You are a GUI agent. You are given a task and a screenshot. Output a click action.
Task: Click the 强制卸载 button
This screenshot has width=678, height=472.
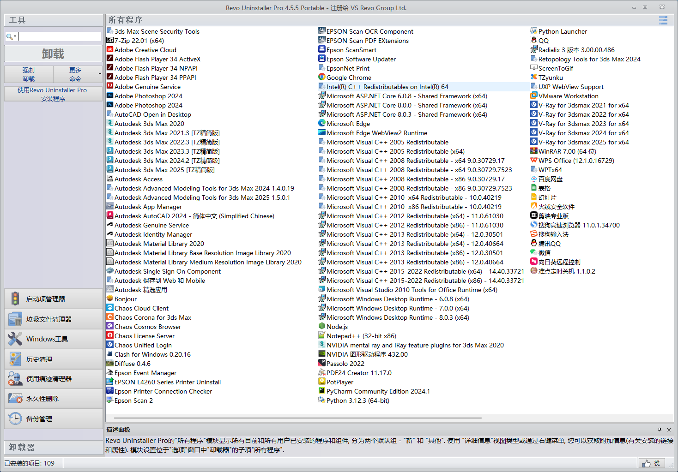pyautogui.click(x=29, y=74)
